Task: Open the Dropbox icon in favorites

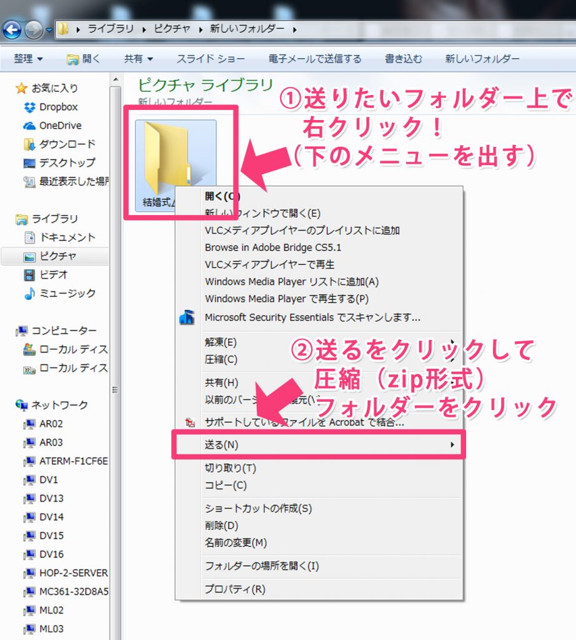Action: 29,107
